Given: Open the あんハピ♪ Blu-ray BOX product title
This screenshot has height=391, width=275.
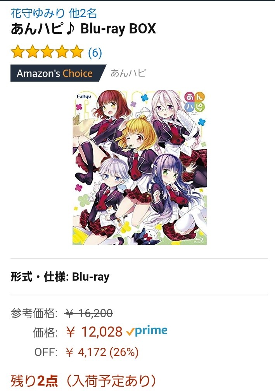Looking at the screenshot, I should 83,29.
